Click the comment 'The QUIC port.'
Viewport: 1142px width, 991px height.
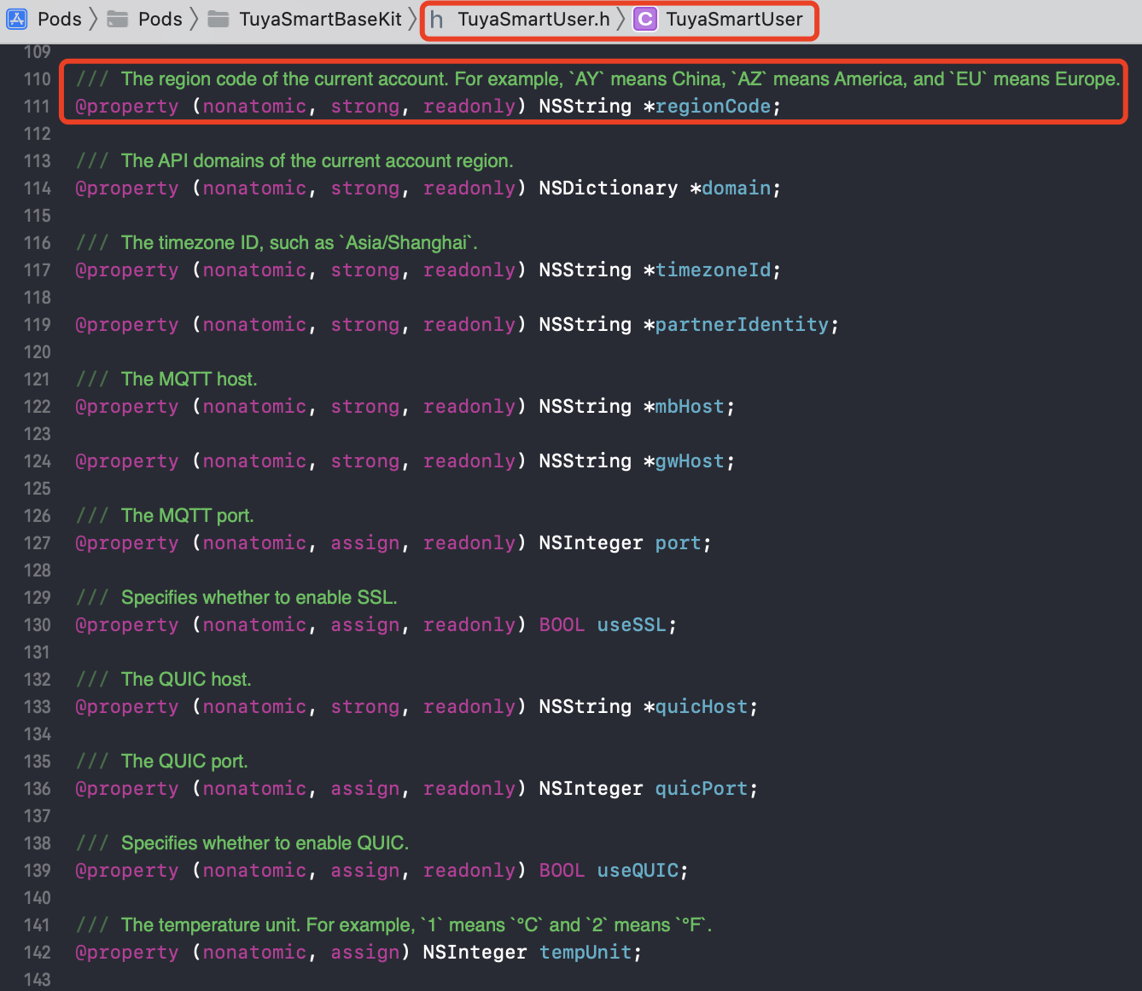[184, 761]
